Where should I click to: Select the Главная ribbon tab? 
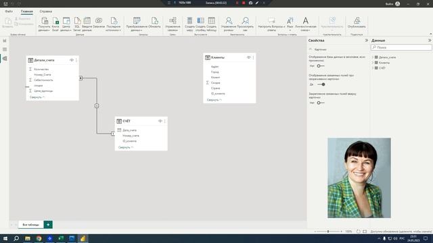(27, 11)
